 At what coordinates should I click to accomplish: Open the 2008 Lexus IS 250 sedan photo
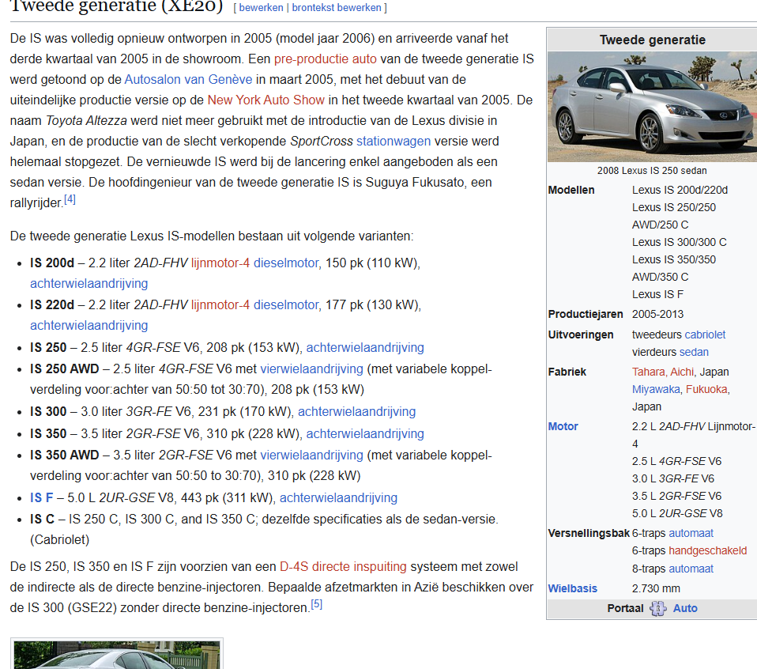point(650,107)
